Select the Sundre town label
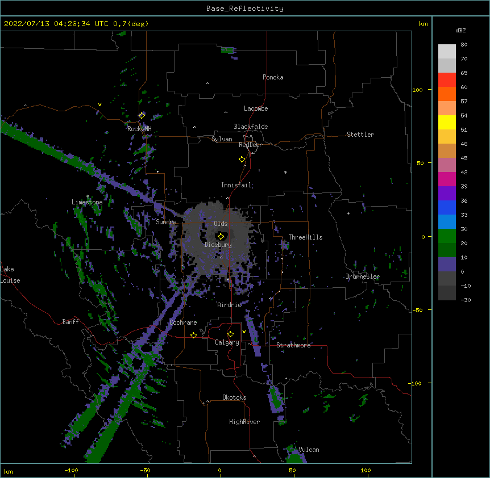 tap(166, 222)
